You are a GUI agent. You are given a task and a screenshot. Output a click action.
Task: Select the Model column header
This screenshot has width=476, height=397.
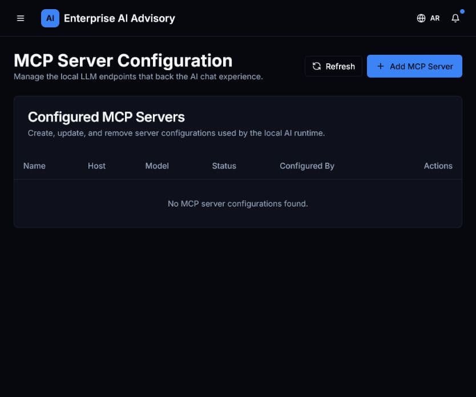tap(157, 166)
